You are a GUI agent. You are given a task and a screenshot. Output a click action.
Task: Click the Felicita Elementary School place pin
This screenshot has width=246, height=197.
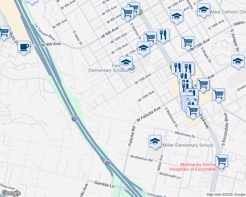point(133,68)
